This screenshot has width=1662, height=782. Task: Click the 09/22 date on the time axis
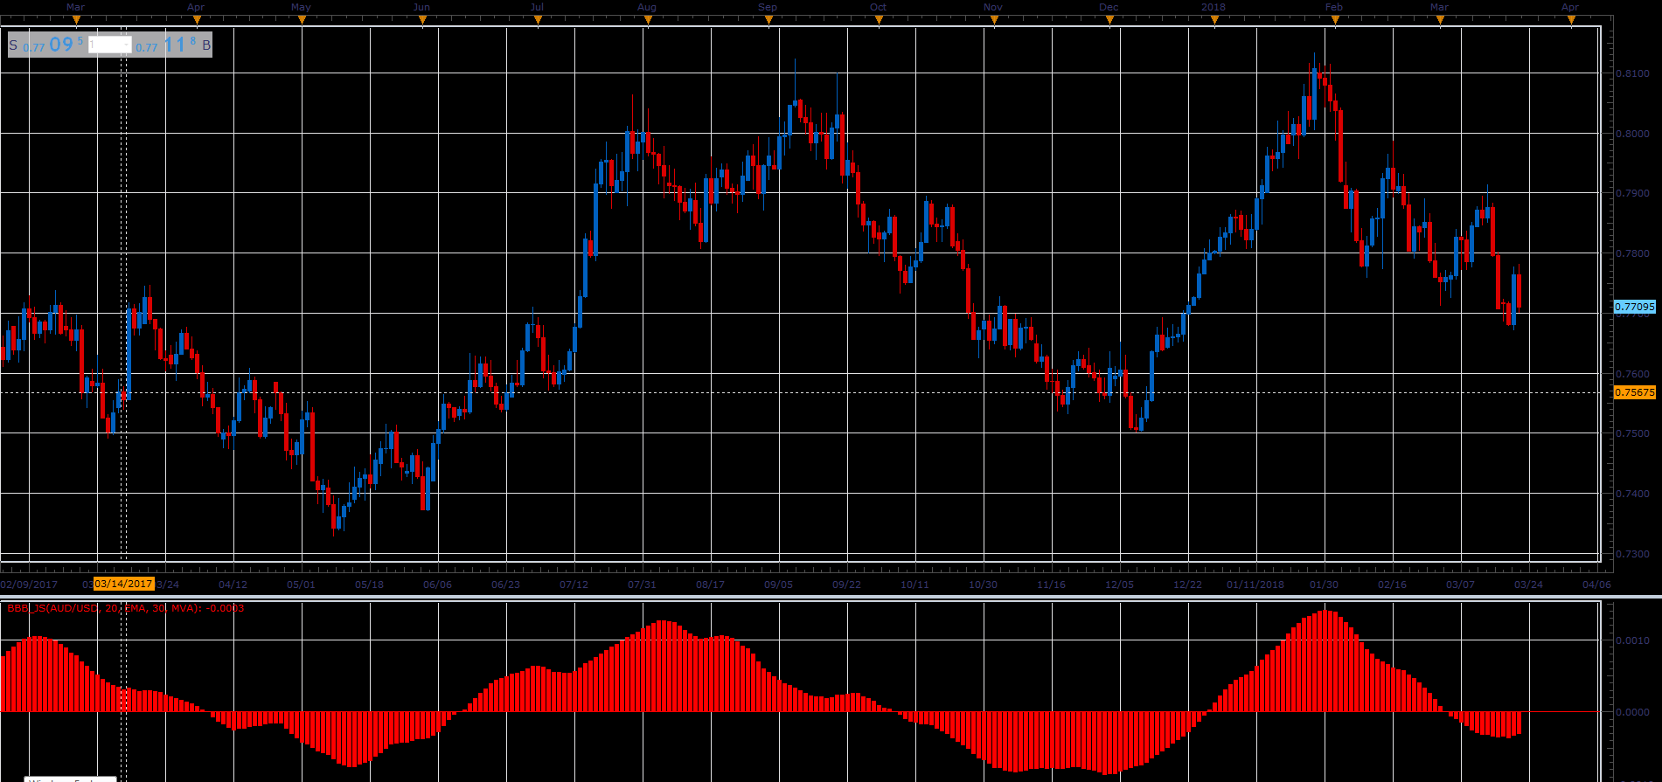pos(846,585)
